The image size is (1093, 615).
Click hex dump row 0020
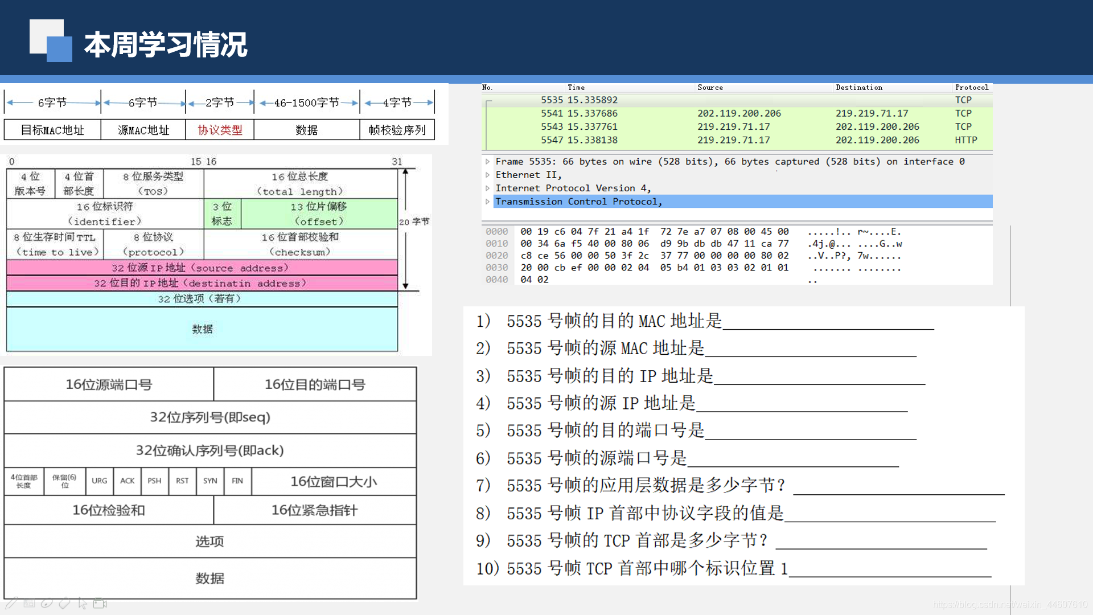695,256
